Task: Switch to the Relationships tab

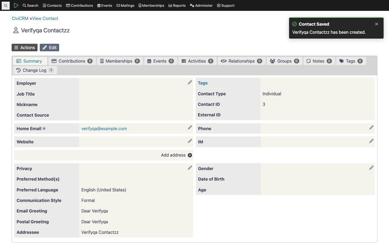Action: pos(242,61)
